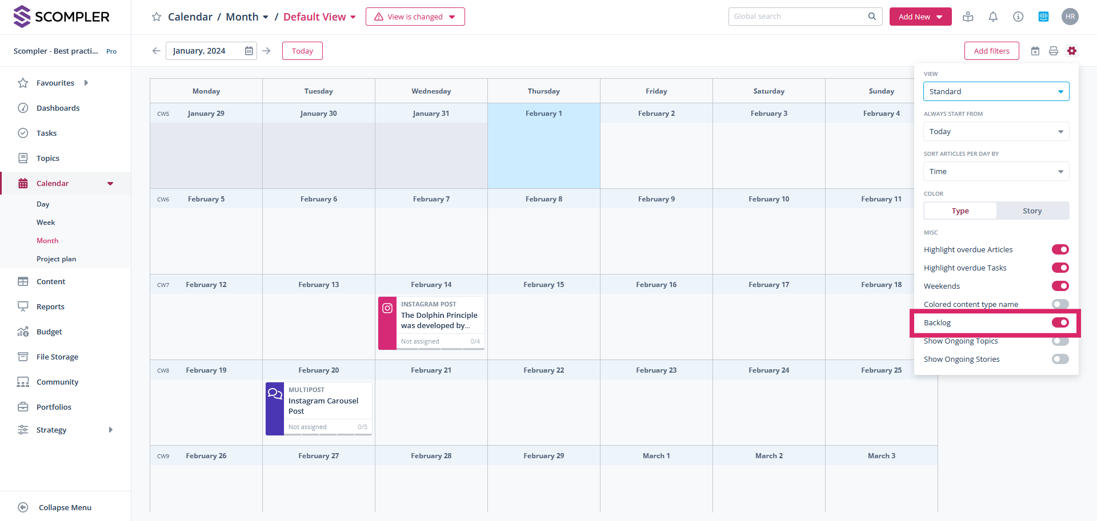The image size is (1097, 521).
Task: Open Week view in sidebar
Action: pos(46,223)
